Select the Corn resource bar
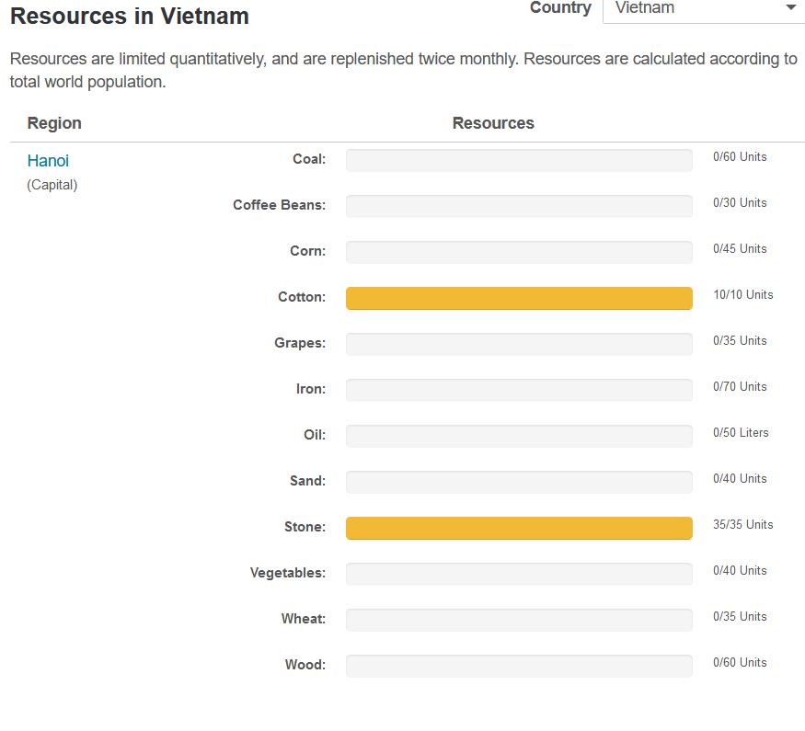805x731 pixels. click(x=519, y=252)
